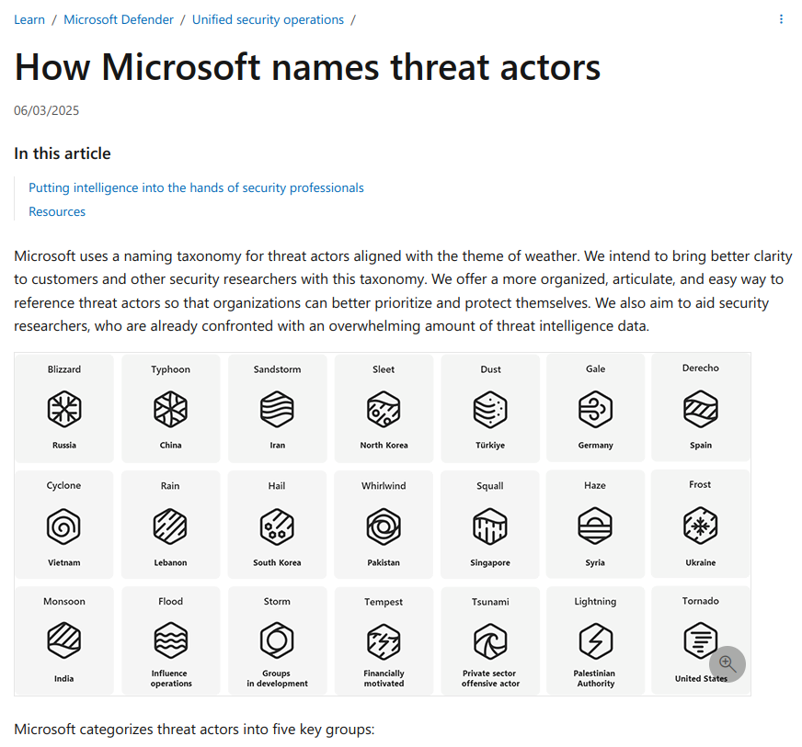Image resolution: width=802 pixels, height=747 pixels.
Task: Click the Influence operations caption
Action: tap(171, 678)
